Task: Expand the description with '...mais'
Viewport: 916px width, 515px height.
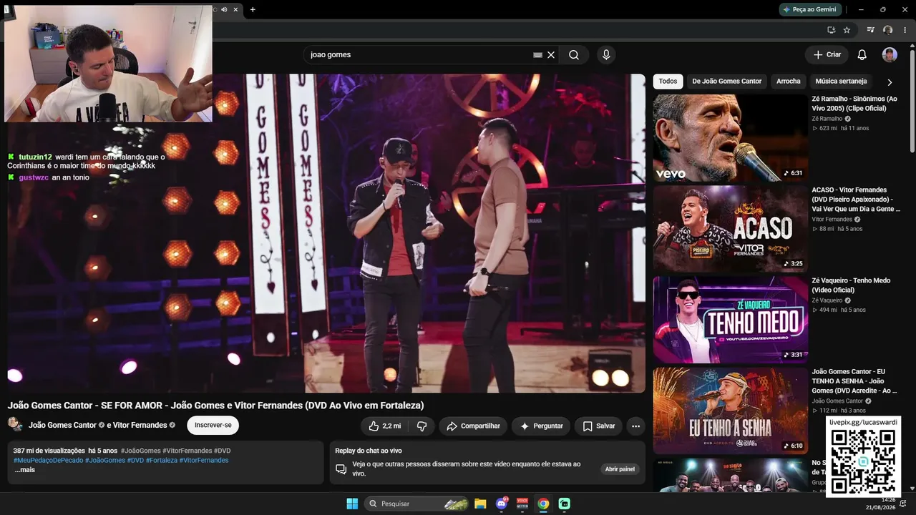Action: point(25,470)
